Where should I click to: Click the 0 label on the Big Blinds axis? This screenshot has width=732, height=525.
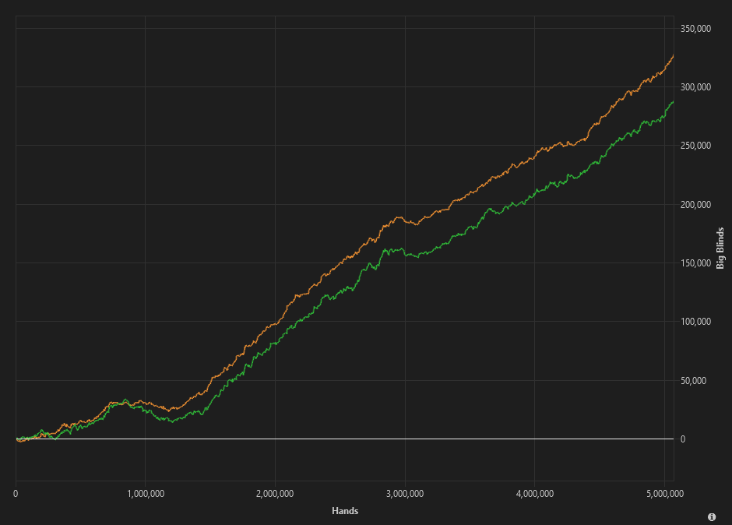point(683,439)
